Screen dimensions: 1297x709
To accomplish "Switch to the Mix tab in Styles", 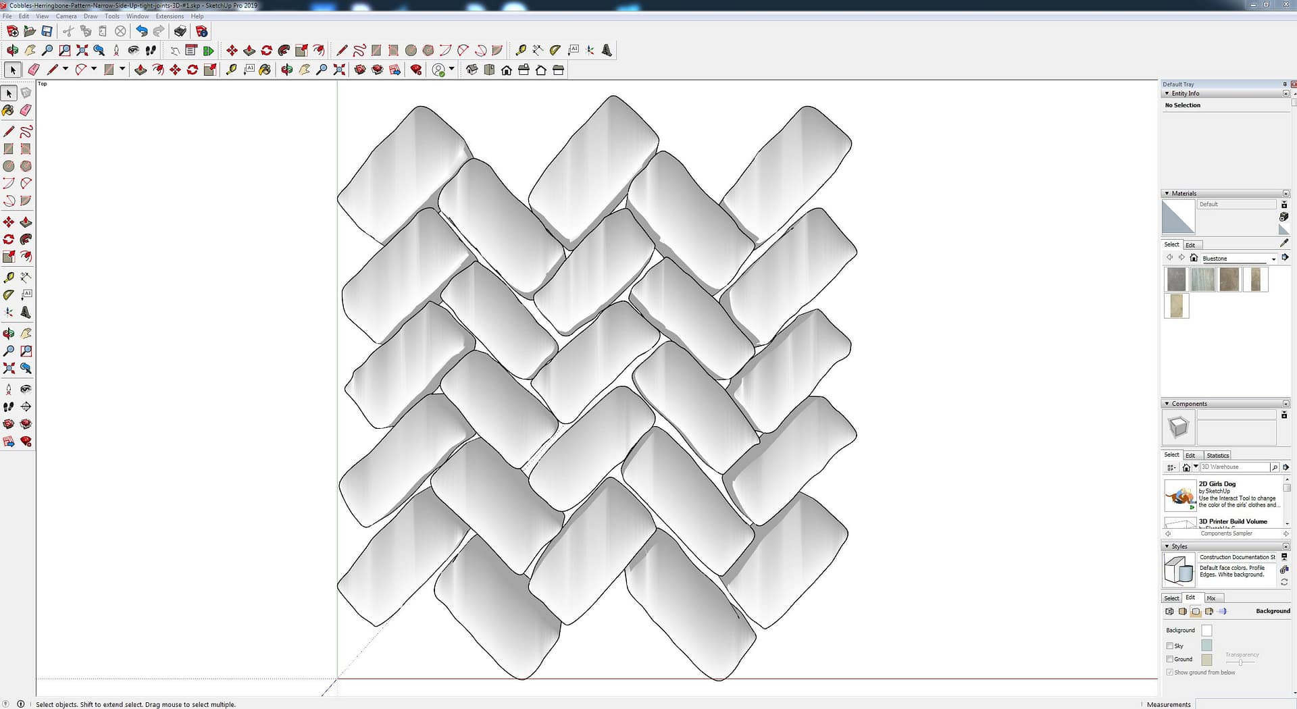I will [x=1211, y=598].
